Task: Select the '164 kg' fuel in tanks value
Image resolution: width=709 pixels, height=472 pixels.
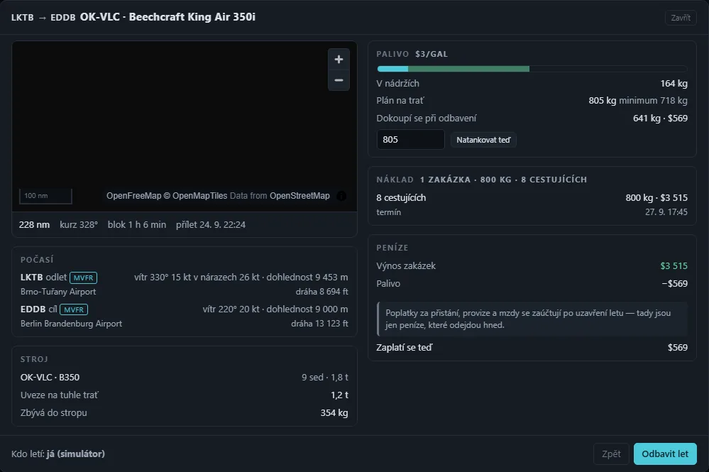Action: coord(674,84)
